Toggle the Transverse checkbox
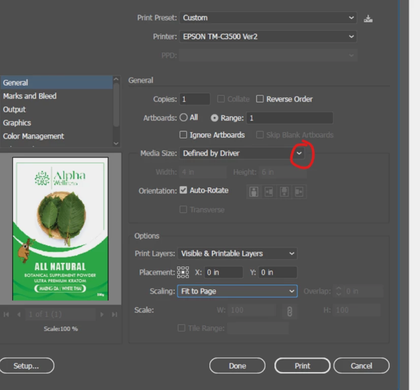Screen dimensions: 420x390 pos(183,209)
